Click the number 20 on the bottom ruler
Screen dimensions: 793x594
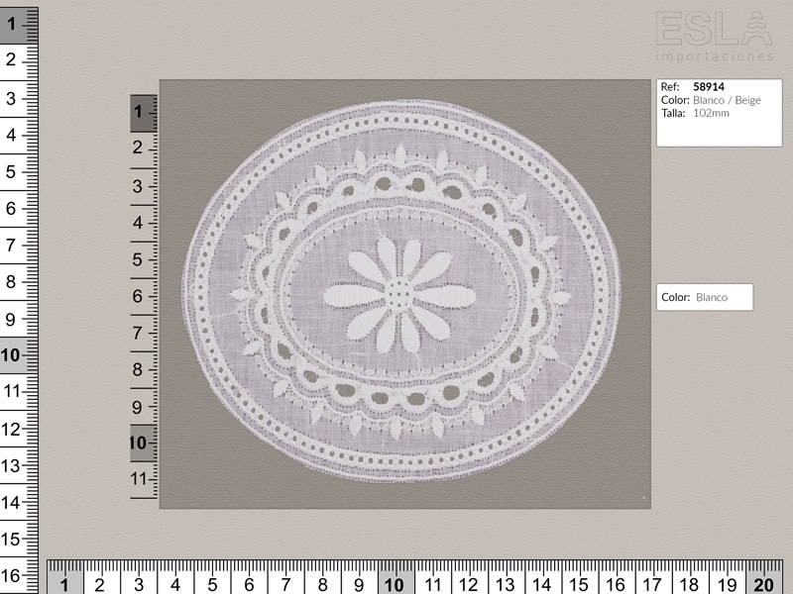tap(763, 584)
